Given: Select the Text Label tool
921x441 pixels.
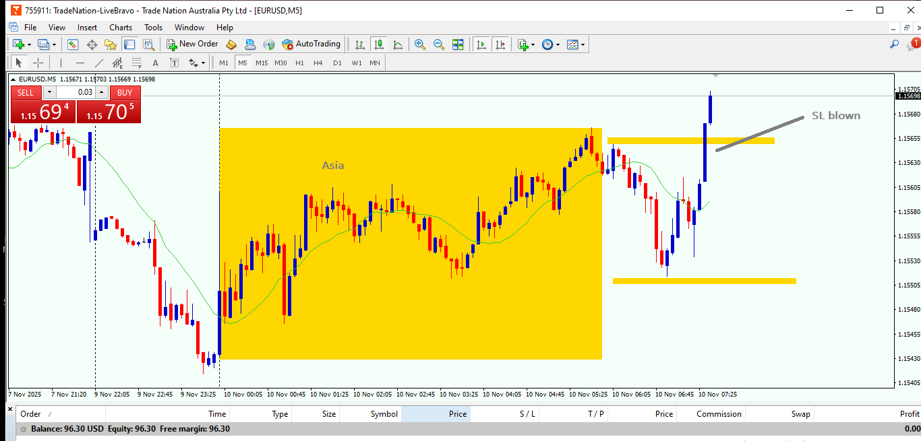Looking at the screenshot, I should (174, 63).
